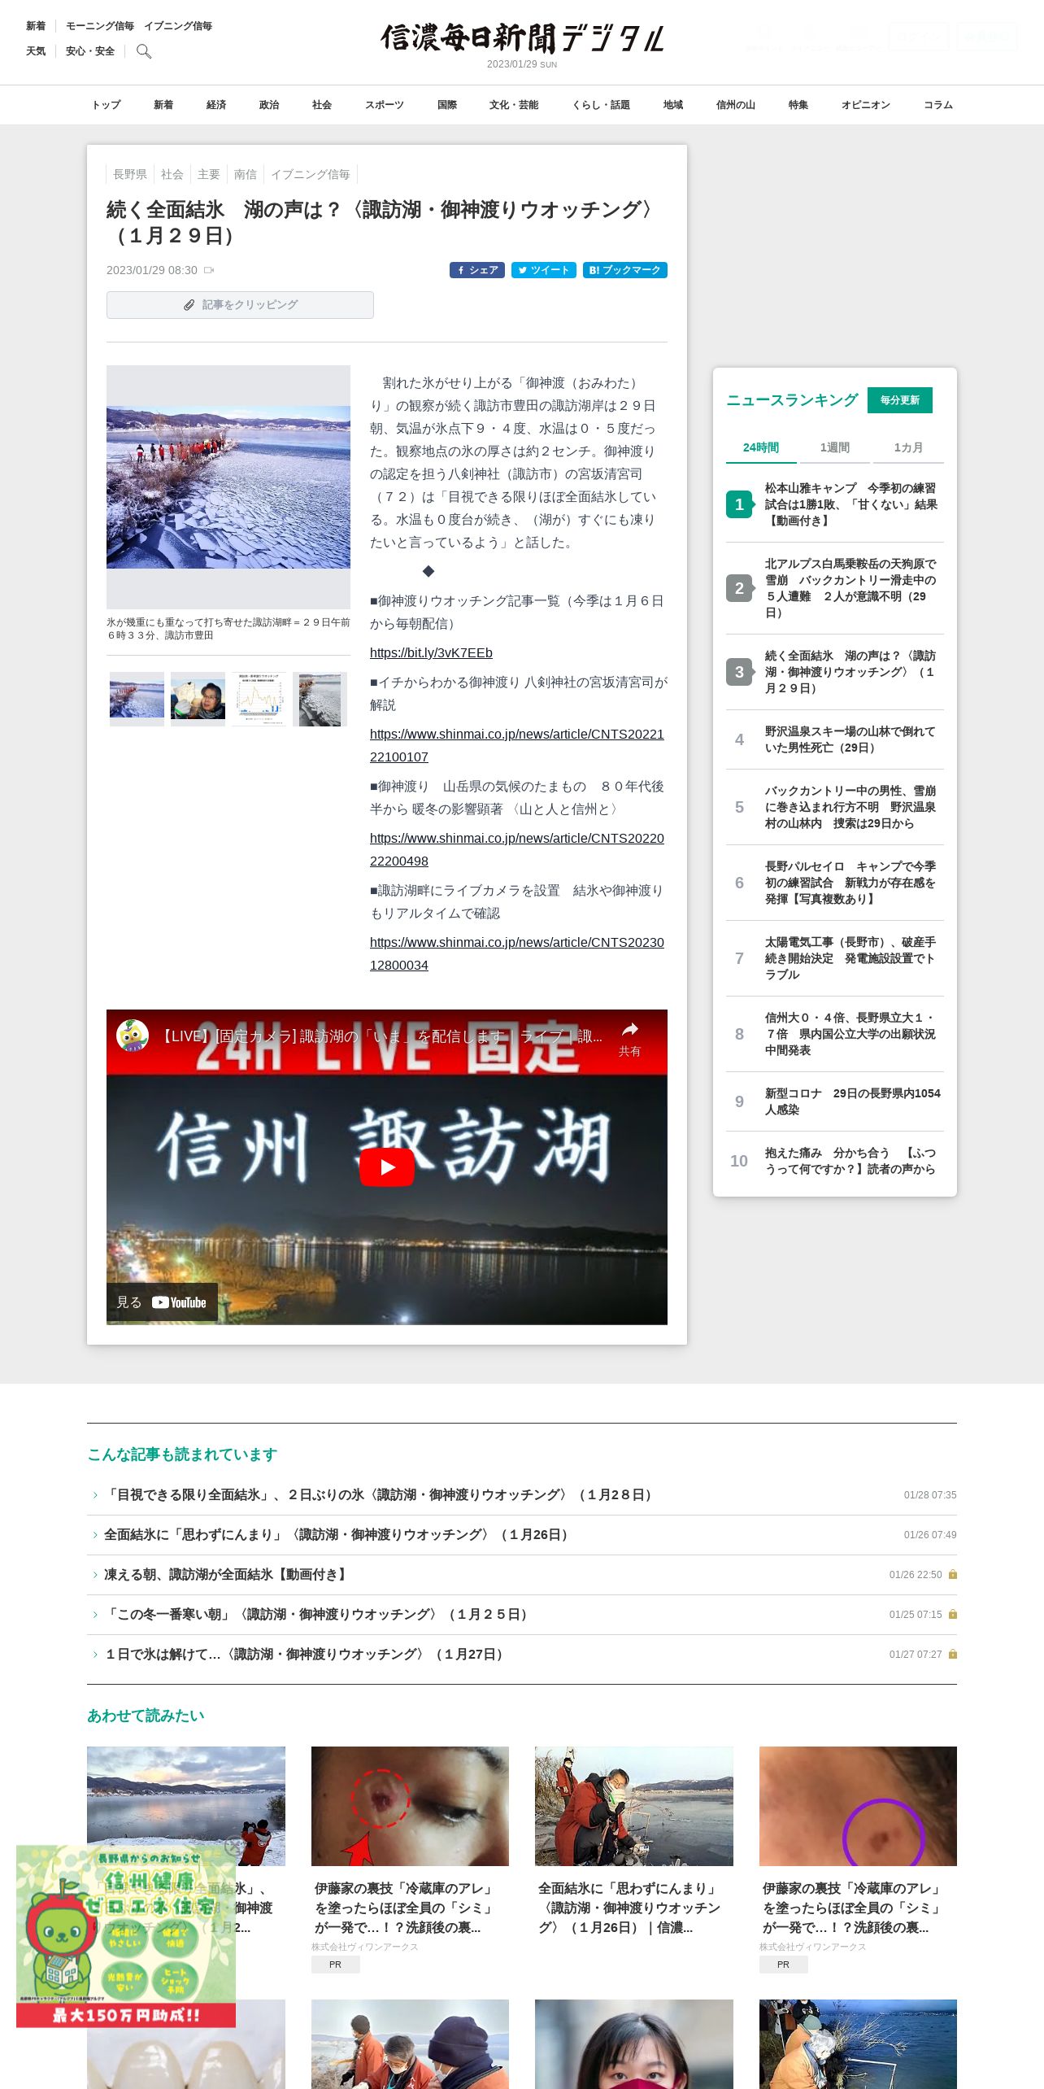Open 特集 navigation item

(x=798, y=105)
